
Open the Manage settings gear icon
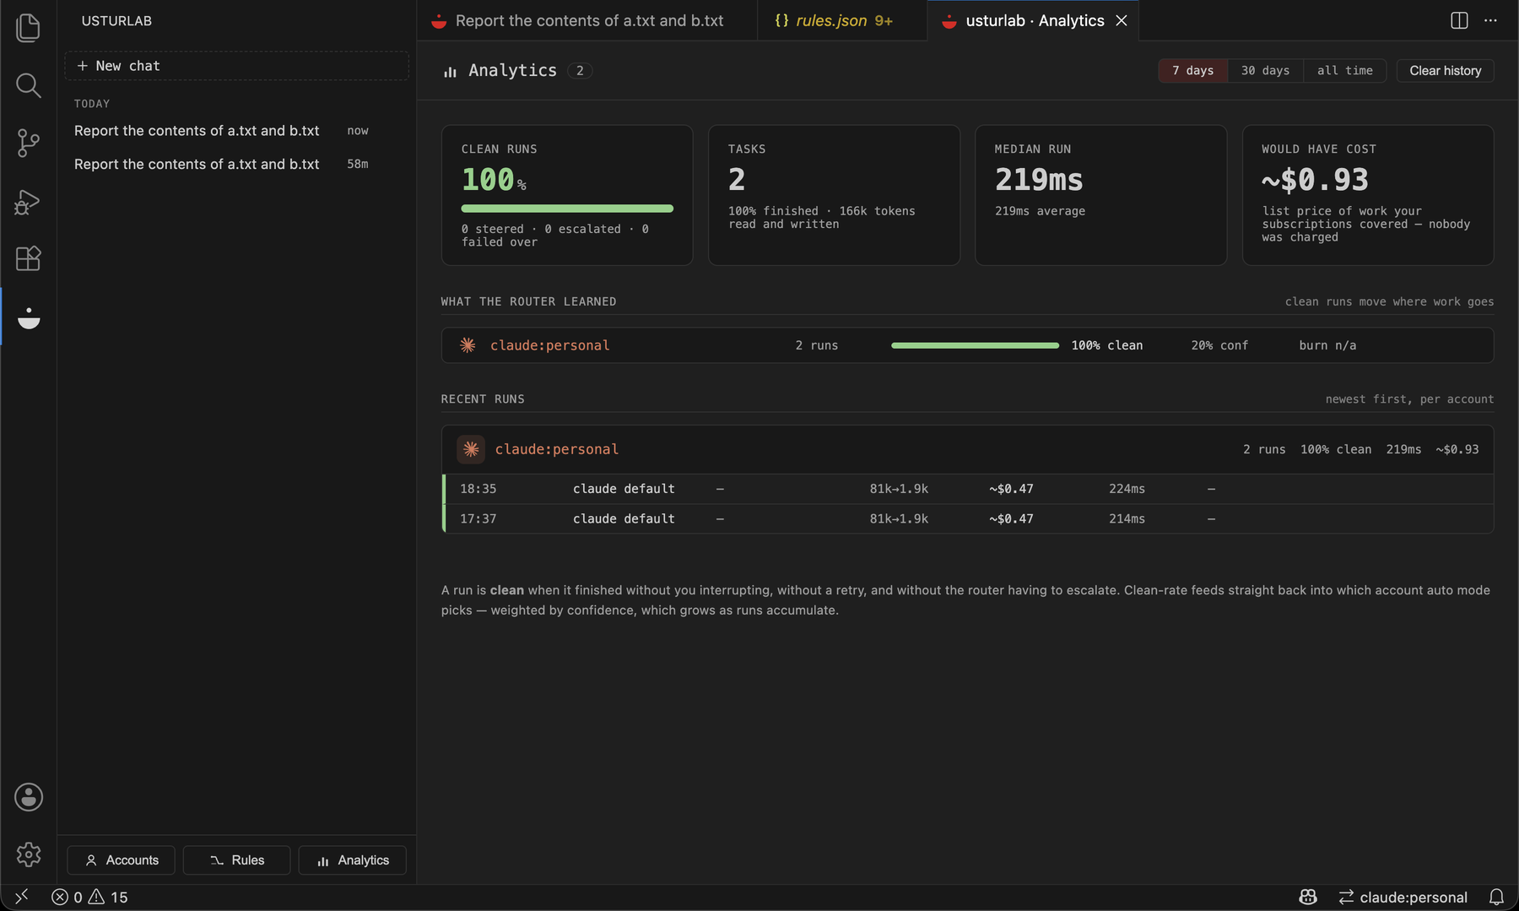(29, 854)
